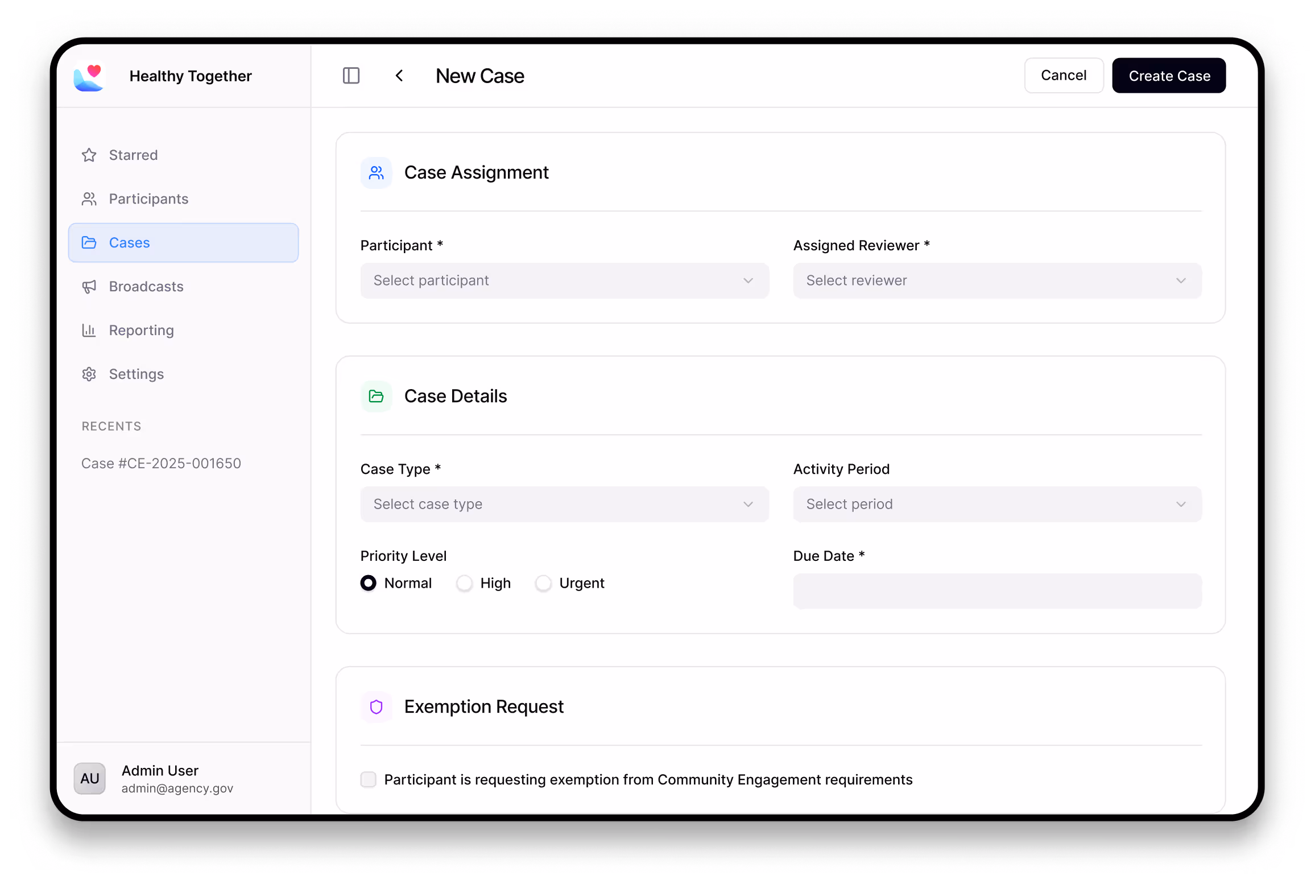
Task: Open the Select participant dropdown
Action: (x=564, y=280)
